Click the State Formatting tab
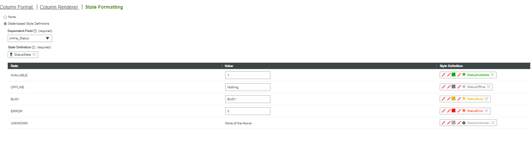532x158 pixels. pos(104,7)
